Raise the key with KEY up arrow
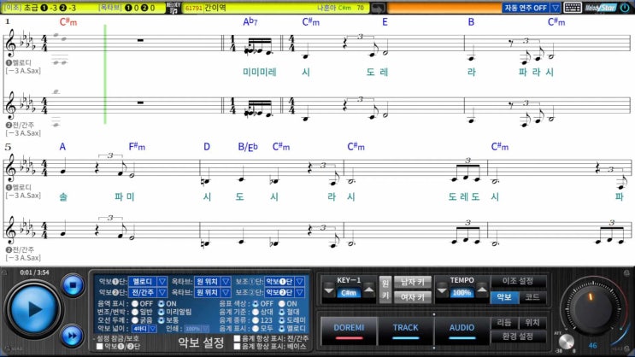The image size is (635, 357). click(368, 290)
